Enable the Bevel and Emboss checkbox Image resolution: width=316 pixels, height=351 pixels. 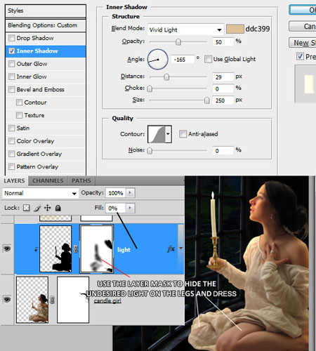tap(11, 89)
